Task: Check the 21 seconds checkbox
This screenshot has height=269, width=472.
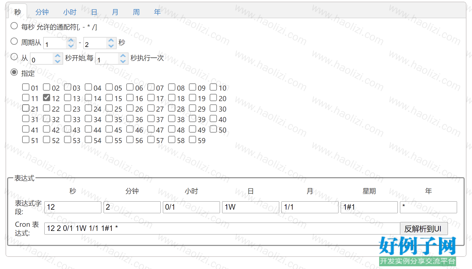Action: point(26,108)
